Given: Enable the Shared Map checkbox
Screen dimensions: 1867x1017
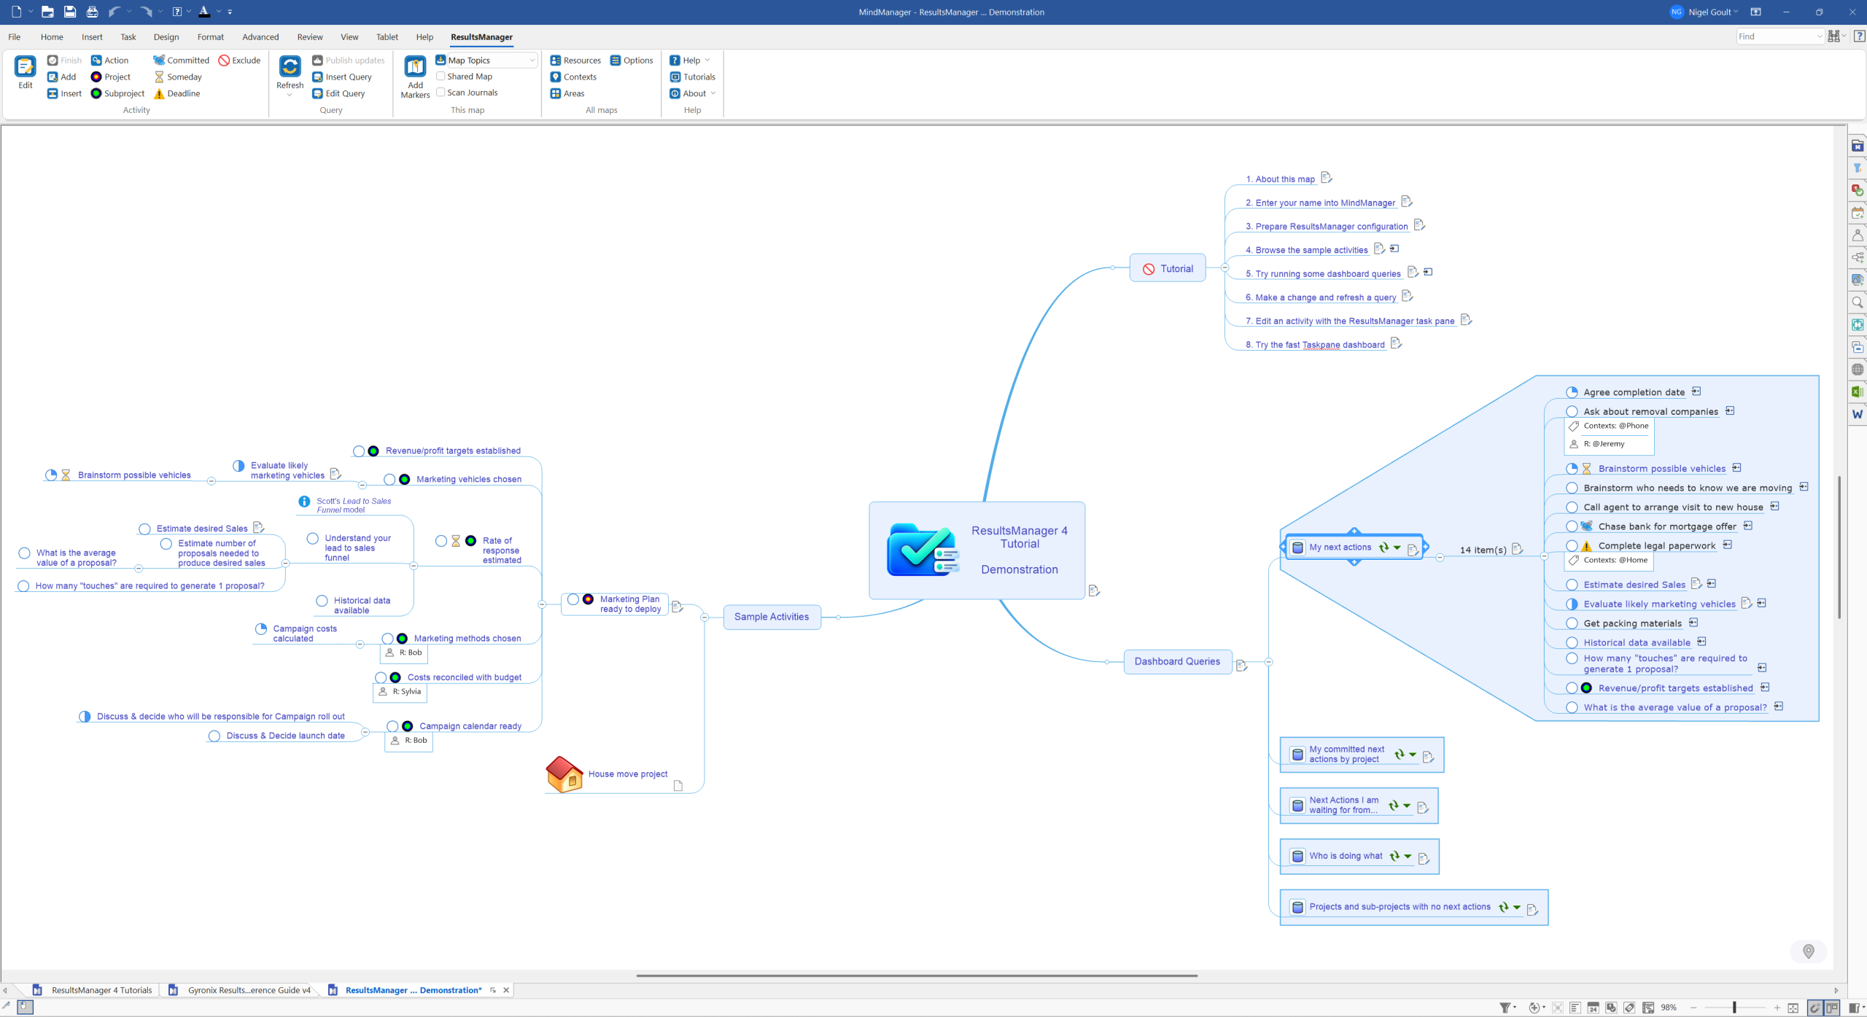Looking at the screenshot, I should click(x=440, y=76).
